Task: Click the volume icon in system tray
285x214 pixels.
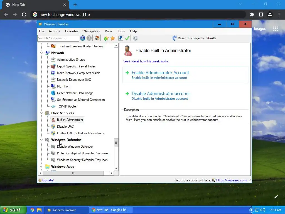Action: point(263,210)
